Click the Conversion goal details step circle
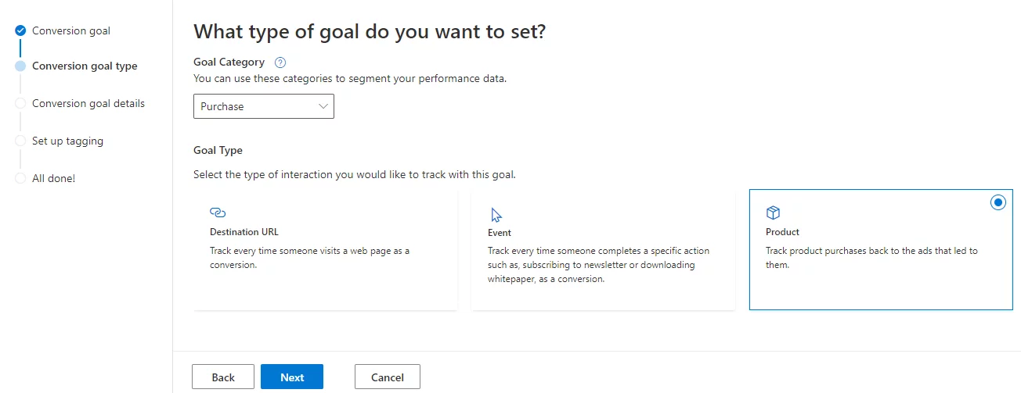This screenshot has width=1021, height=393. point(20,103)
